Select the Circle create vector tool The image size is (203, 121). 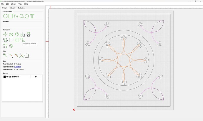click(x=5, y=16)
